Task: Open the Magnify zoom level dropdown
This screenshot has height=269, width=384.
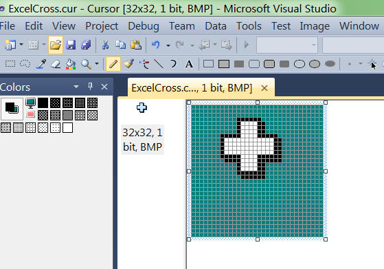Action: pos(97,64)
